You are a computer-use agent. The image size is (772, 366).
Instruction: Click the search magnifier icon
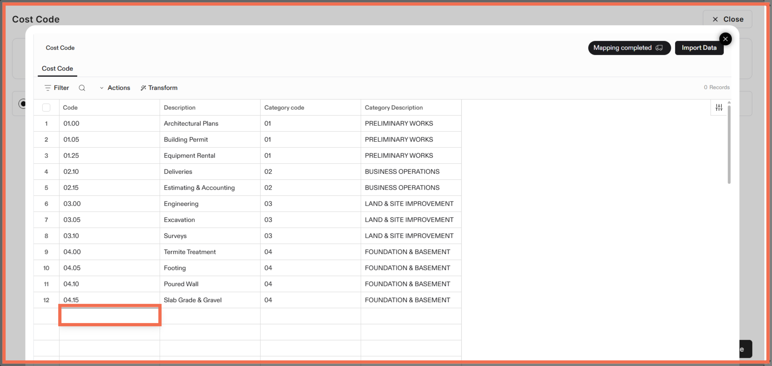[x=82, y=88]
